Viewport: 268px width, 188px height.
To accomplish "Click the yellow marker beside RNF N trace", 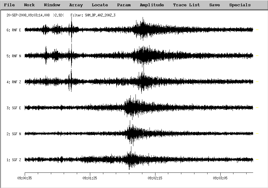I will point(257,56).
